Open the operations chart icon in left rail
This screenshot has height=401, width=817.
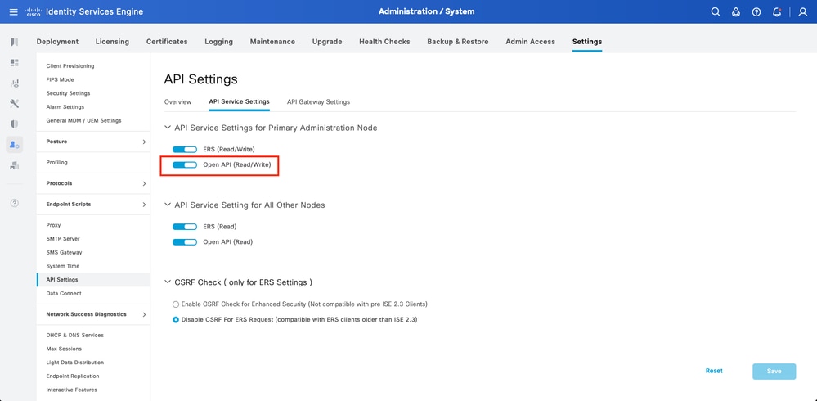[15, 83]
